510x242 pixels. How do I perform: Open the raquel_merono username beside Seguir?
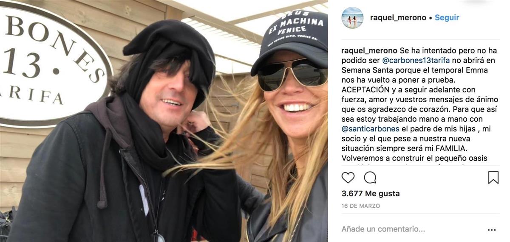(398, 18)
